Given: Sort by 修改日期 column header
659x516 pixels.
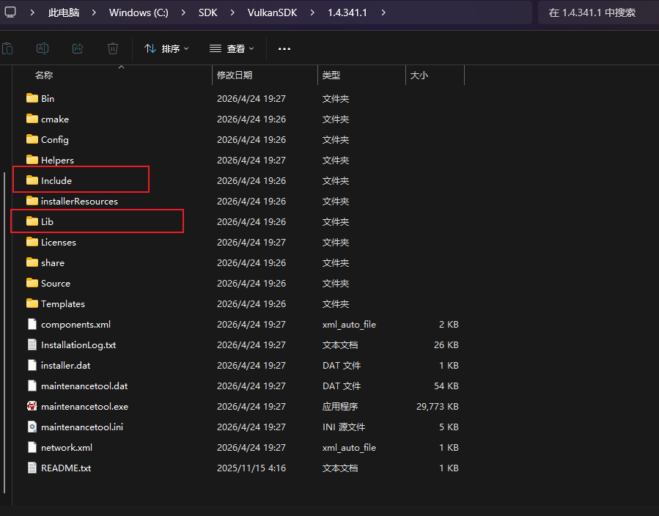Looking at the screenshot, I should pyautogui.click(x=235, y=75).
